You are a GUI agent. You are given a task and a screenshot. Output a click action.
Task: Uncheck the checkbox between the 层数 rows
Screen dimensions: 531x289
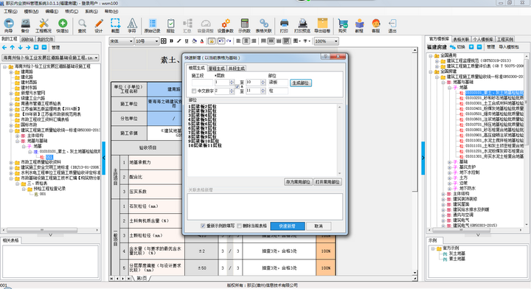click(x=237, y=87)
